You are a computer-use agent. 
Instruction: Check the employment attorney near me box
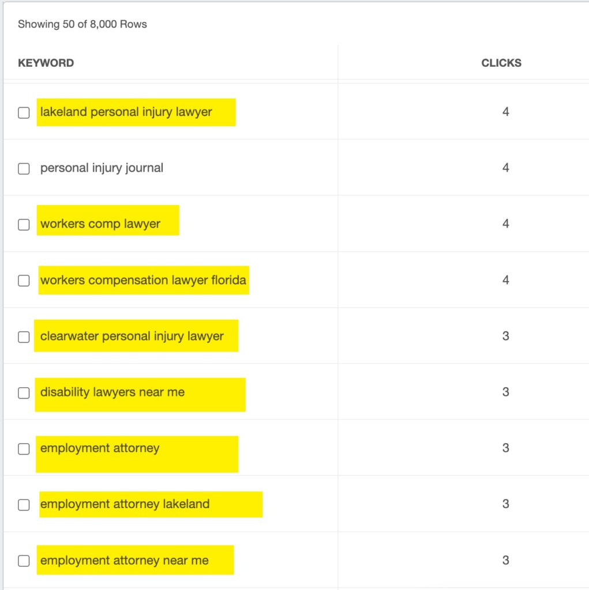click(x=24, y=561)
